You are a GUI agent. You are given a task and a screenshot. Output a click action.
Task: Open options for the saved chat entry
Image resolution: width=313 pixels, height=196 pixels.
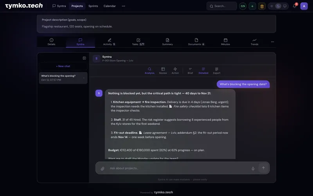coord(84,78)
